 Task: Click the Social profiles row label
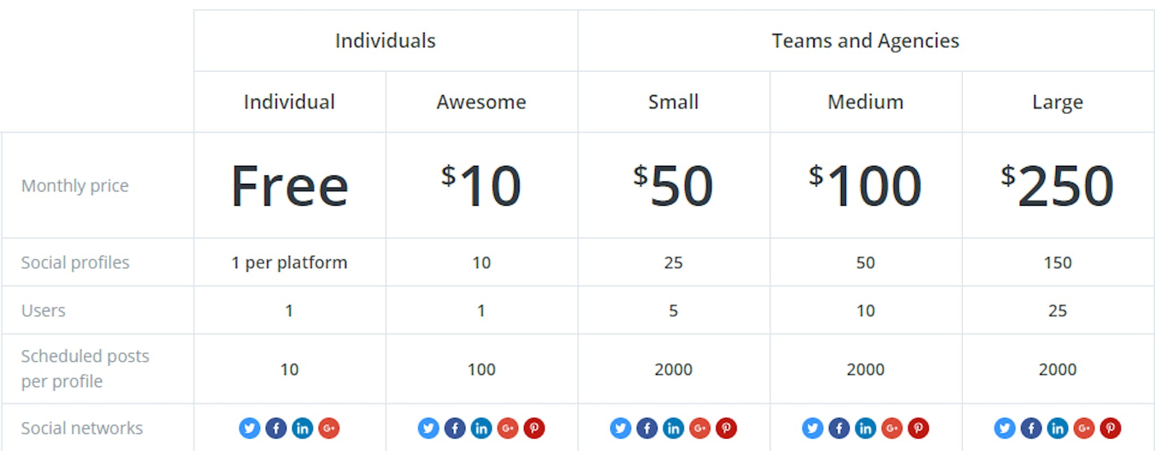(75, 263)
